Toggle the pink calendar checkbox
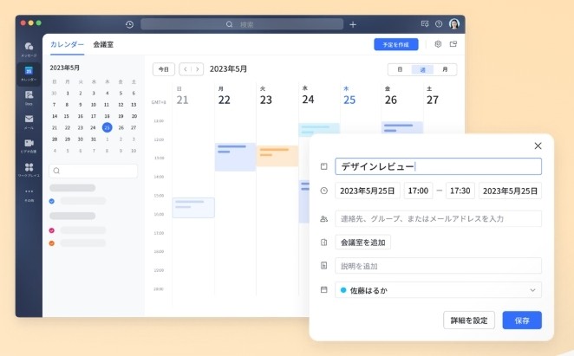The image size is (574, 356). click(52, 230)
